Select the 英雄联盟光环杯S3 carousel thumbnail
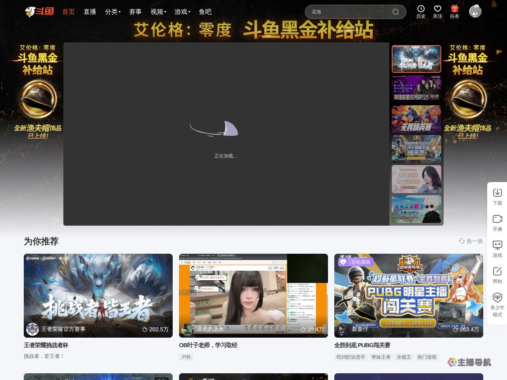The height and width of the screenshot is (380, 507). [x=416, y=89]
